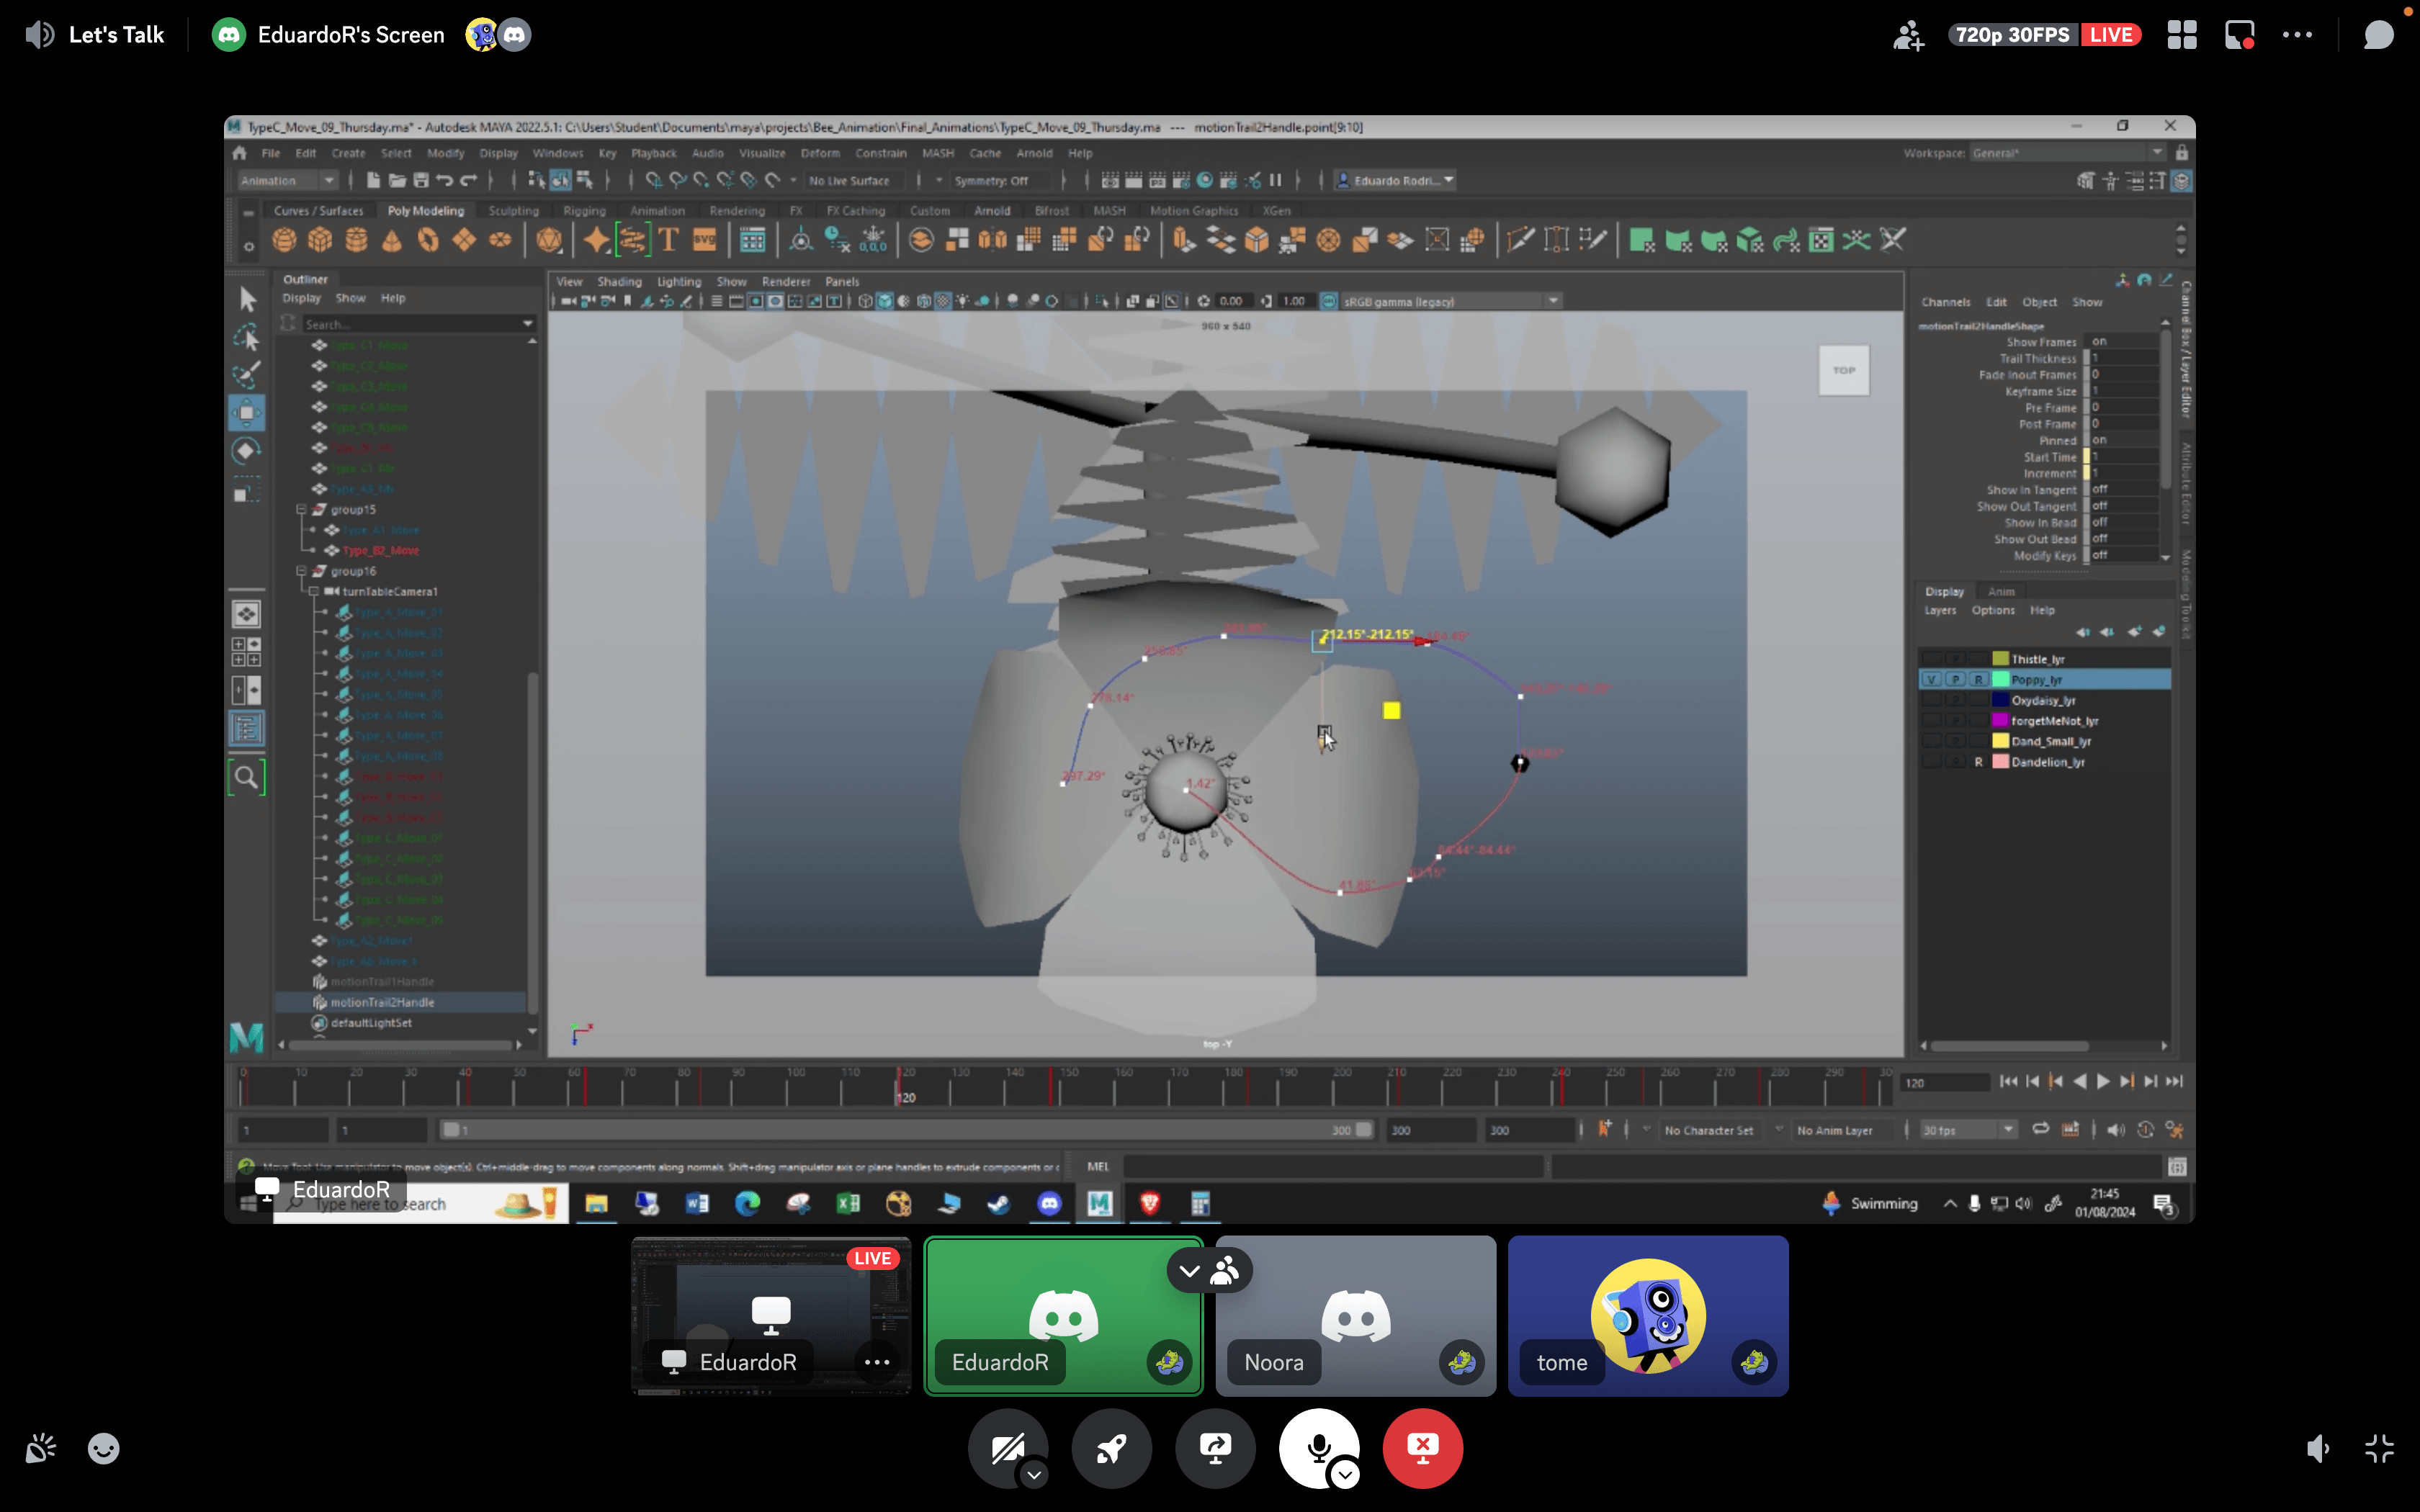
Task: Collapse group16 in the Outliner
Action: pyautogui.click(x=301, y=571)
